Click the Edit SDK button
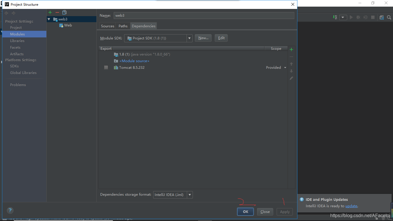This screenshot has height=221, width=393. [x=221, y=38]
